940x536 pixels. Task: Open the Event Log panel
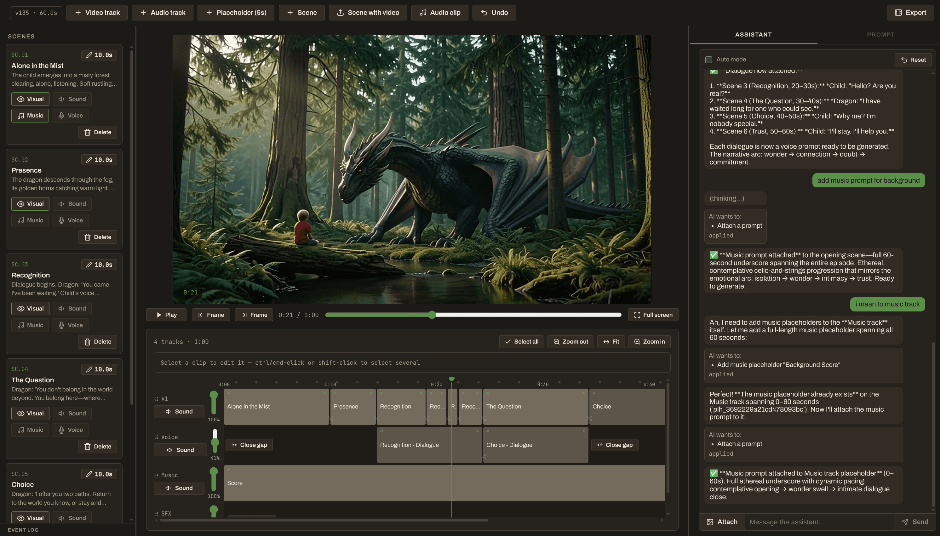[23, 530]
